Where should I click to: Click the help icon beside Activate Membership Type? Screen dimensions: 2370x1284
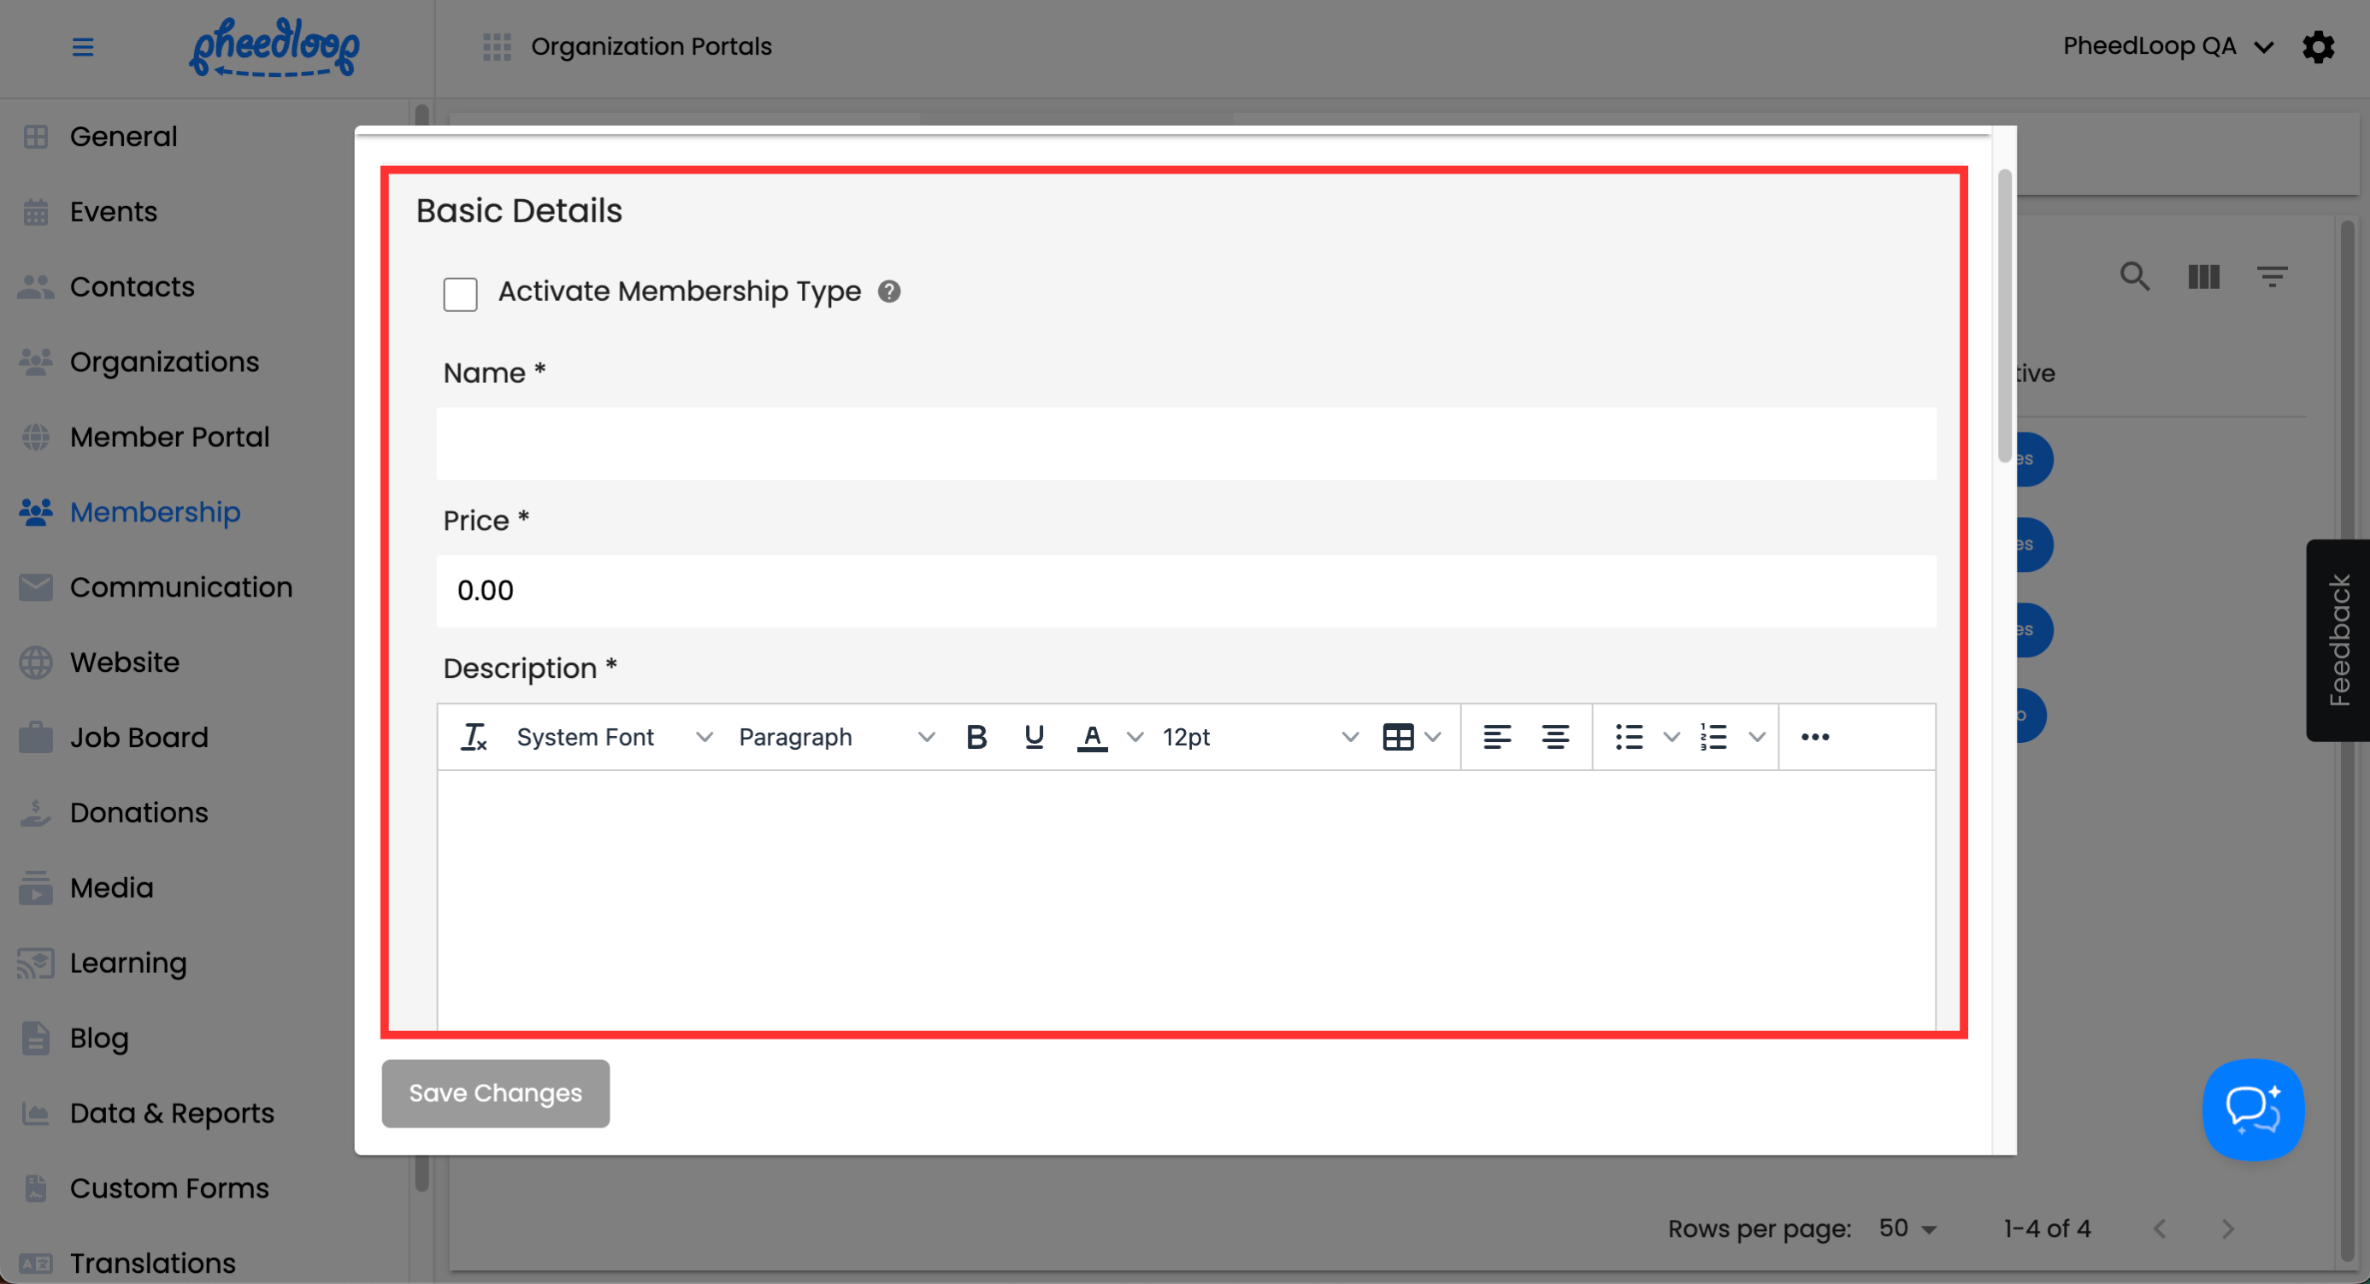click(889, 292)
